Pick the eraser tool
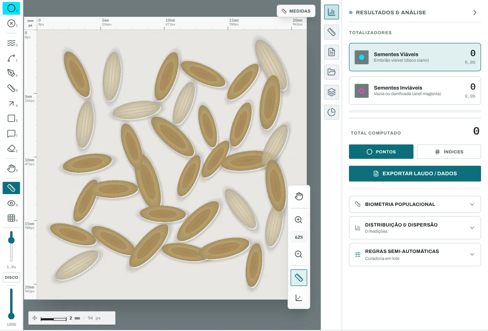This screenshot has height=331, width=488. click(x=11, y=149)
